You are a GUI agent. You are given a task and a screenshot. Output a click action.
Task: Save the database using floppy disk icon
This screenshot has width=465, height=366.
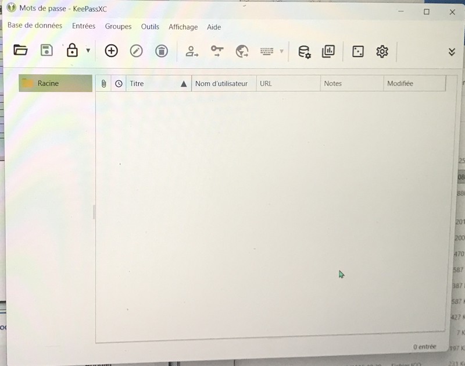[x=46, y=51]
